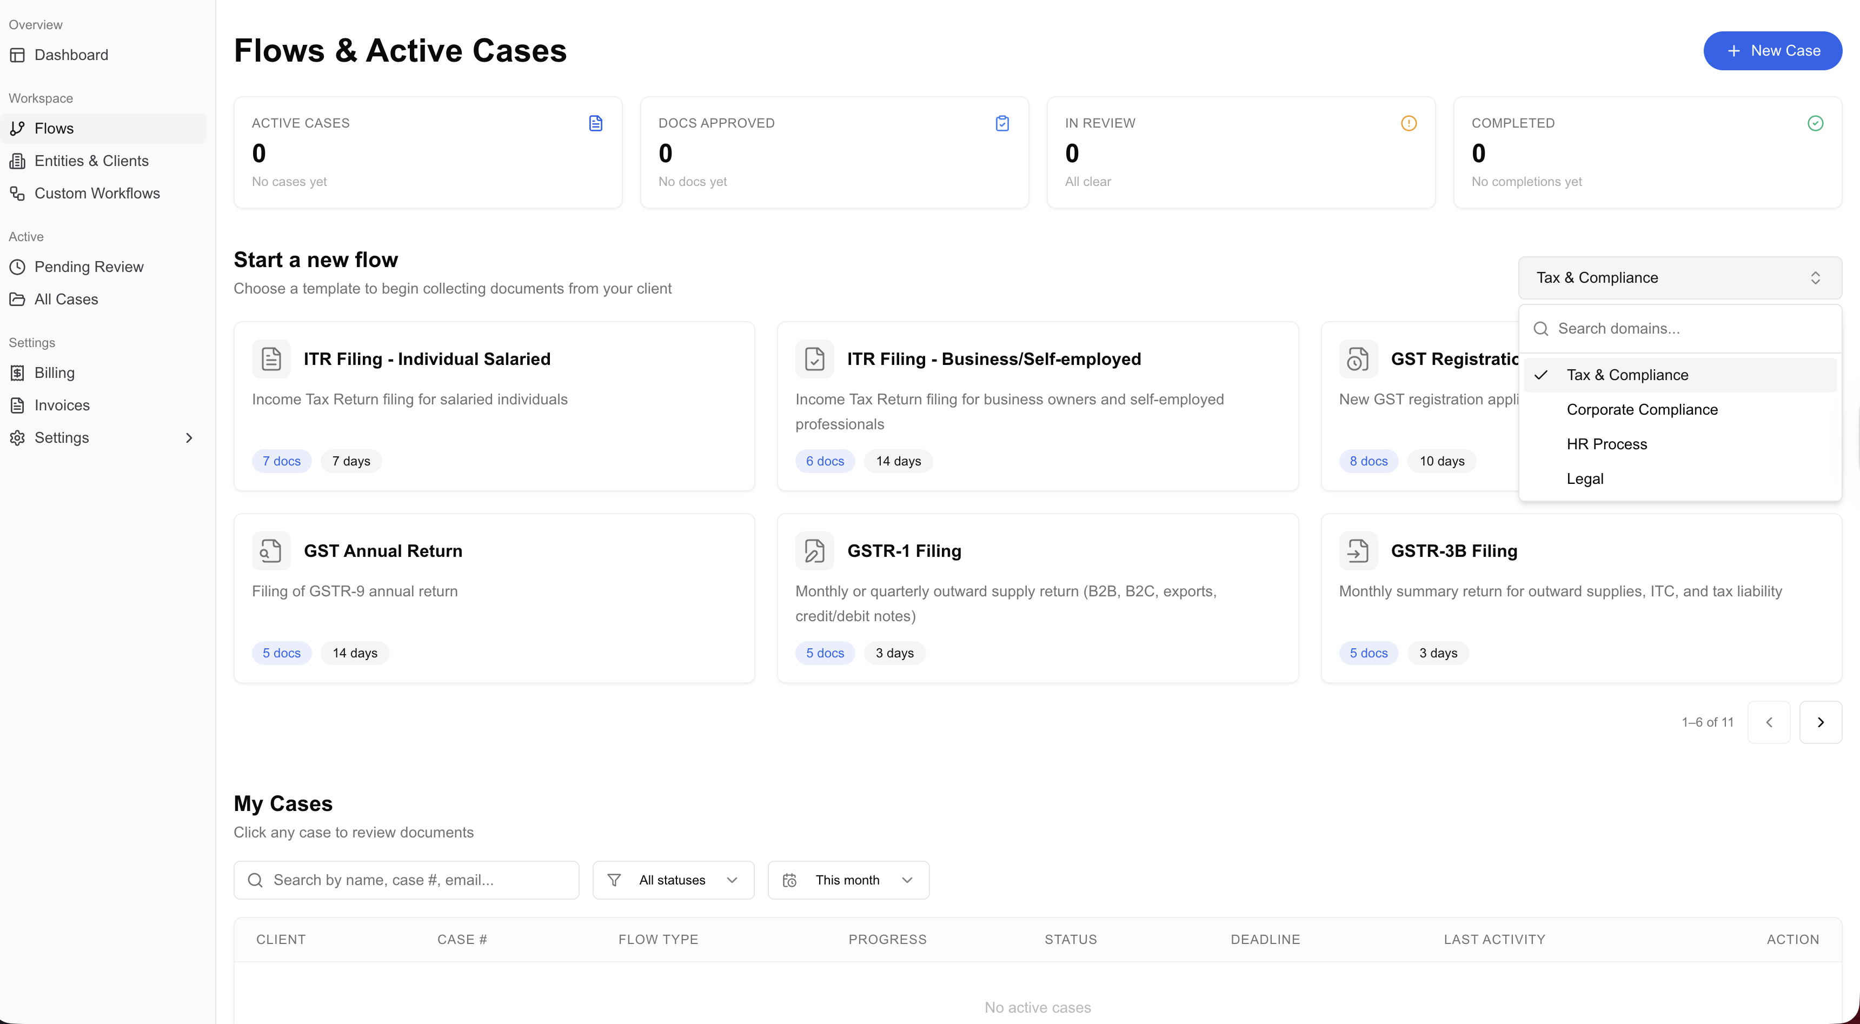
Task: Click the DEADLINE column header
Action: (1265, 940)
